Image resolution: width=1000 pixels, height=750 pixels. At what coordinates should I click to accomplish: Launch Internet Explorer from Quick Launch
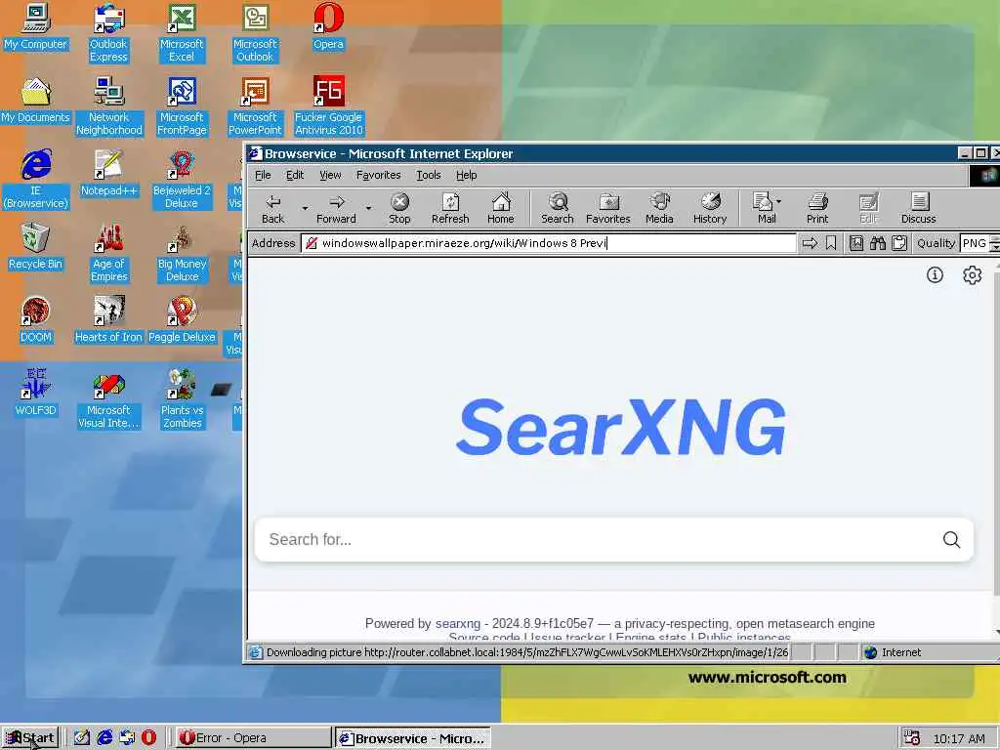point(104,738)
